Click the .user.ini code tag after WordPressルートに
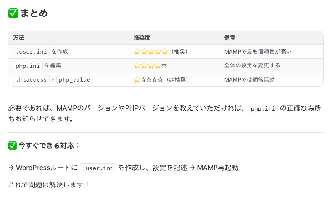This screenshot has width=332, height=197. pyautogui.click(x=98, y=168)
